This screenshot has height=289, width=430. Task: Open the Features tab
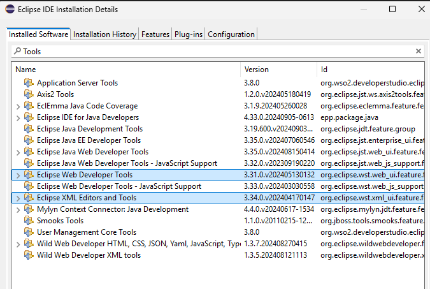tap(155, 34)
